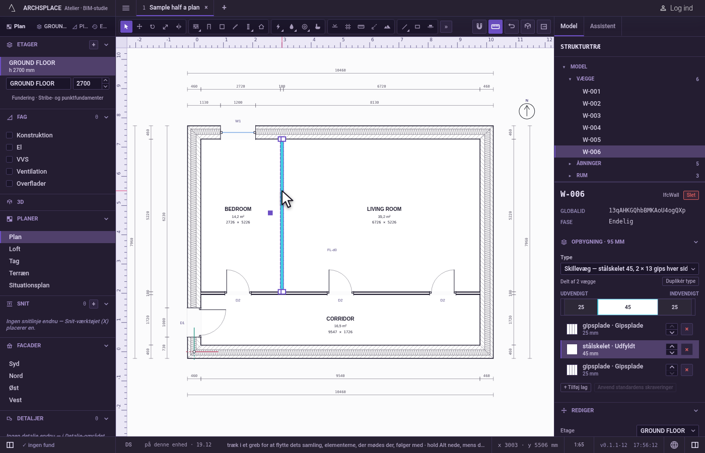Collapse the OPBYGNING 95 MM section
705x453 pixels.
696,242
